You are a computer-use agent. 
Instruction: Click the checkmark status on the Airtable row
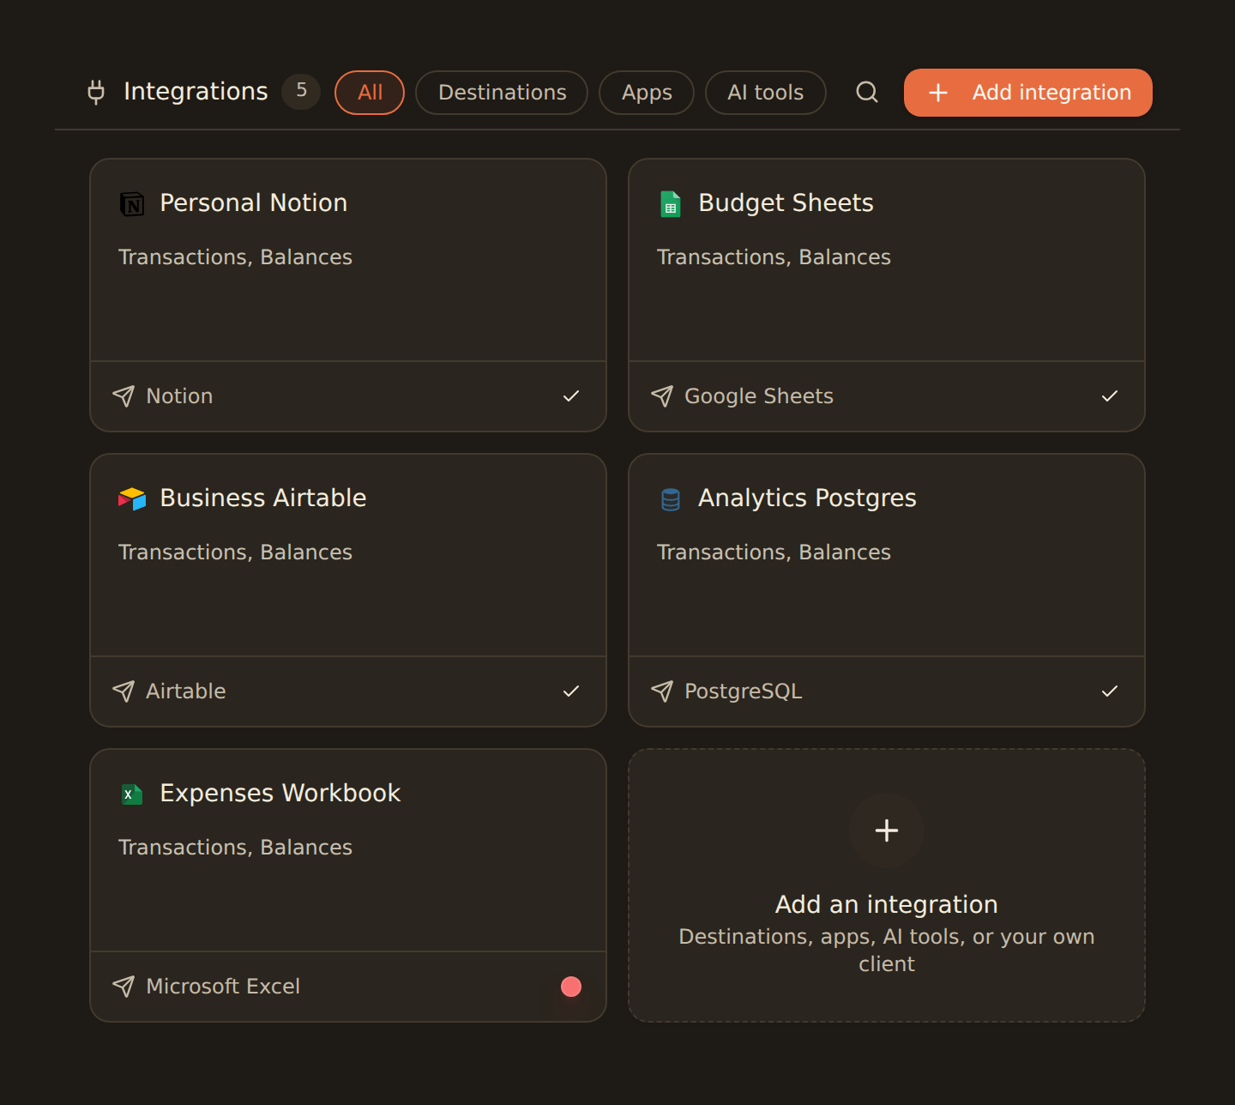click(x=571, y=691)
